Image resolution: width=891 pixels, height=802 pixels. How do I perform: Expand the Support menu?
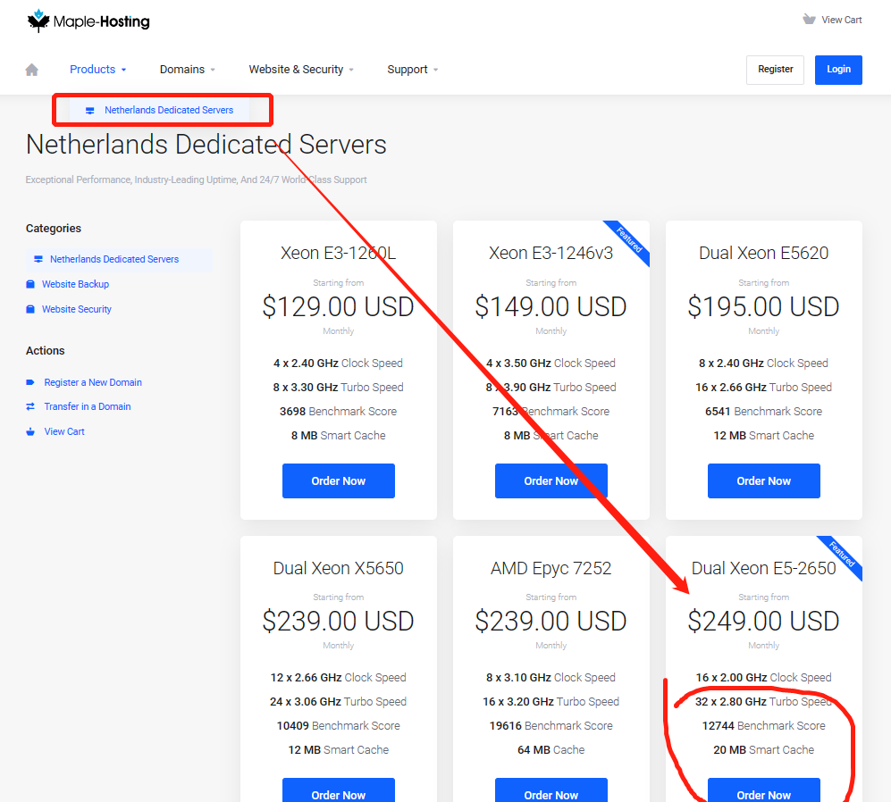(x=413, y=70)
